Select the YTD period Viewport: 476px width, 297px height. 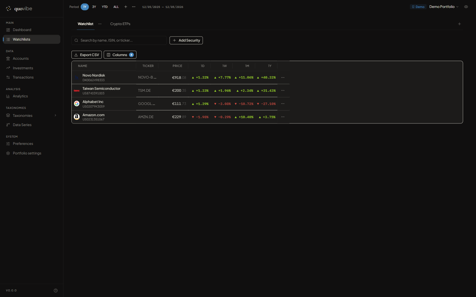(x=105, y=7)
